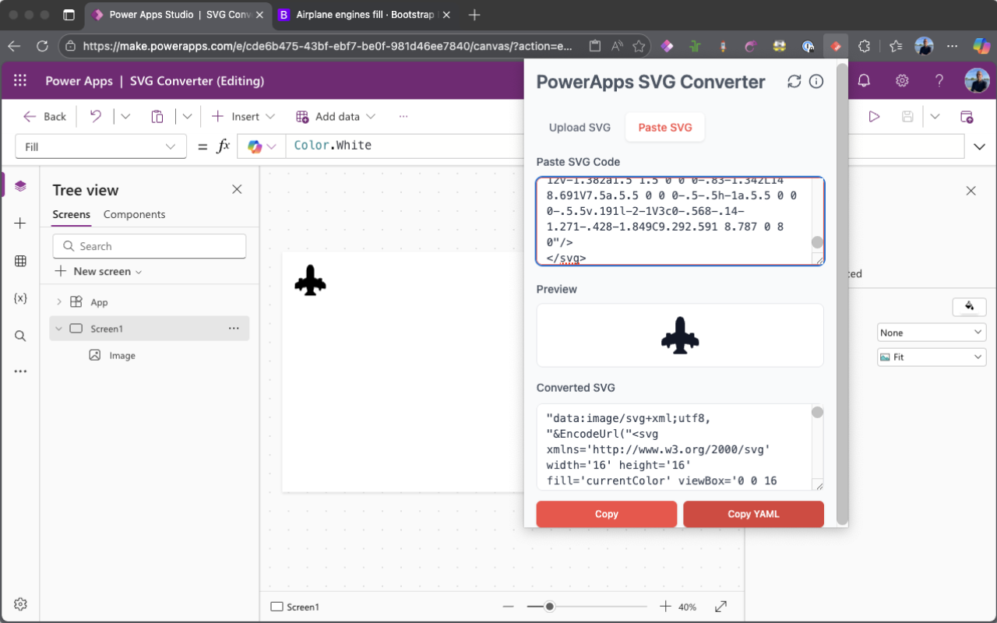The width and height of the screenshot is (997, 623).
Task: Switch to Airplane engines fill browser tab
Action: coord(363,15)
